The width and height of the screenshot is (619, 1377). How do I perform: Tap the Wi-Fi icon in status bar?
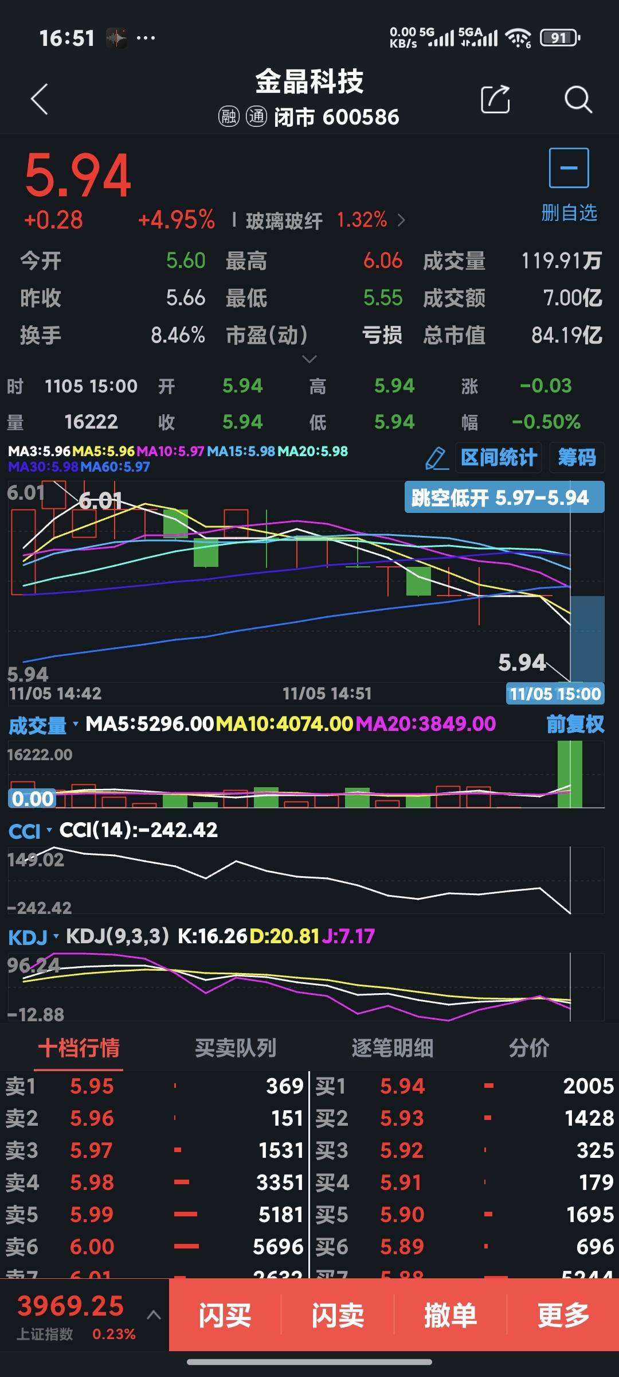tap(518, 38)
